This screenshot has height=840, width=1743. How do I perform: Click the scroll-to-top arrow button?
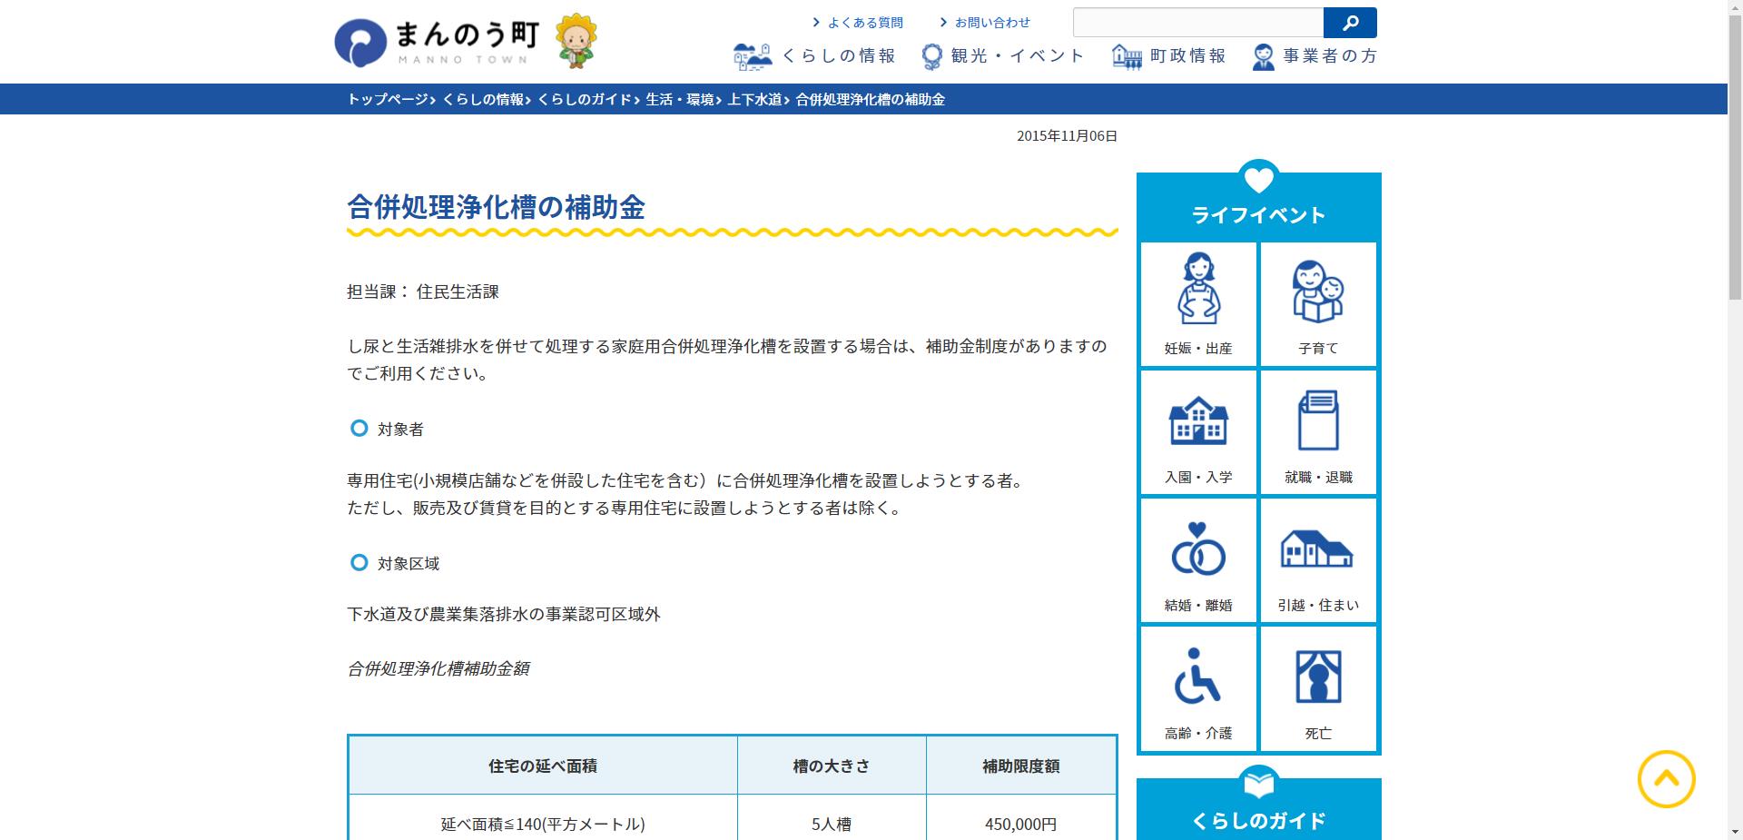[1667, 779]
